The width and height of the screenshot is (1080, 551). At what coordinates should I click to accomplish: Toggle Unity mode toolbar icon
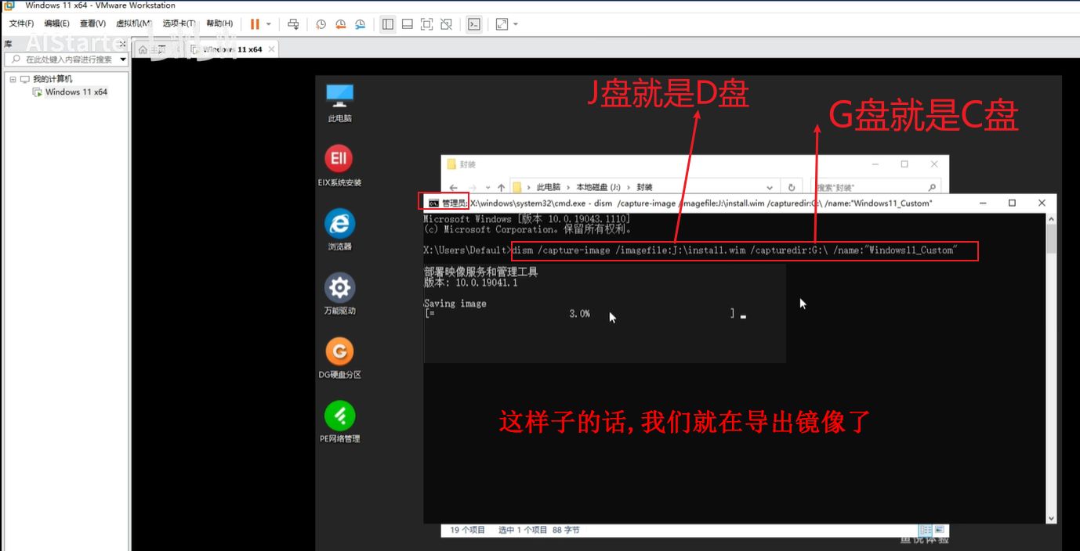[x=446, y=24]
